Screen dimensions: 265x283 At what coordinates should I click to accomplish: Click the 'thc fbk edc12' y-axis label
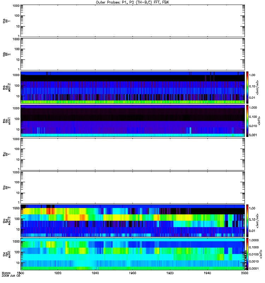click(x=6, y=220)
